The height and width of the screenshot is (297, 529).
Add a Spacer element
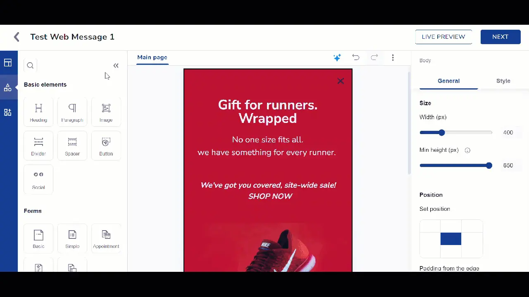[x=72, y=146]
